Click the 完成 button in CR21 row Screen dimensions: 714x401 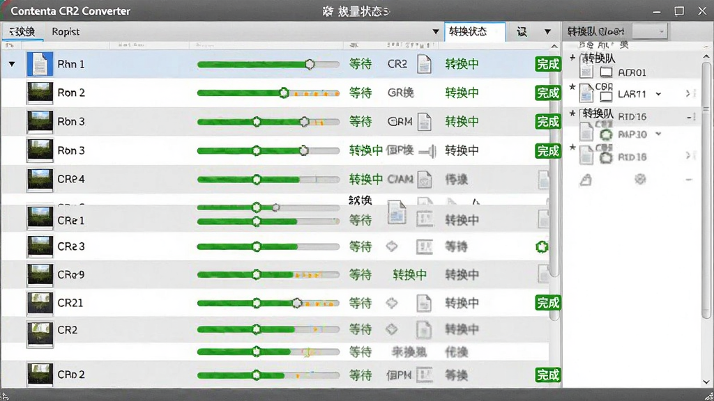[548, 303]
